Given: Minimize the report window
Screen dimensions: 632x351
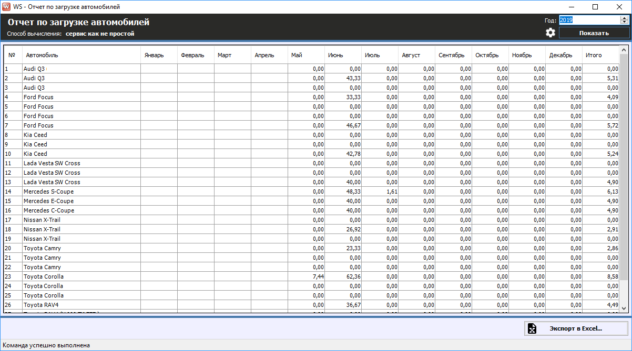Looking at the screenshot, I should click(572, 7).
